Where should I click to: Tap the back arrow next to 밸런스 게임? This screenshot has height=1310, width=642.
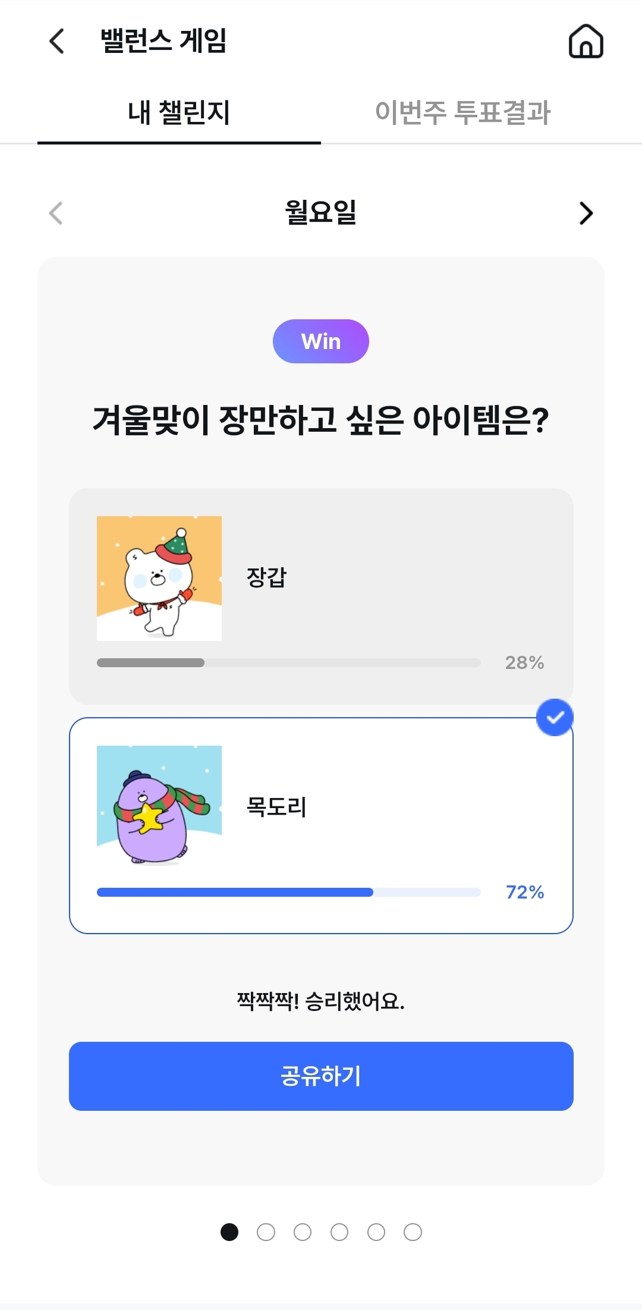tap(57, 42)
